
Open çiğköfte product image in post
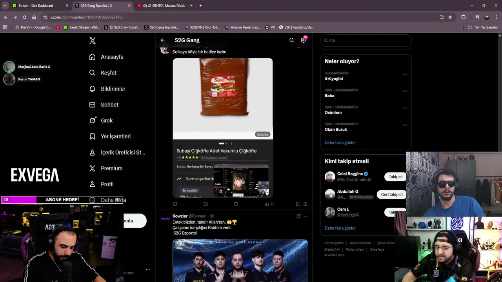[x=223, y=128]
